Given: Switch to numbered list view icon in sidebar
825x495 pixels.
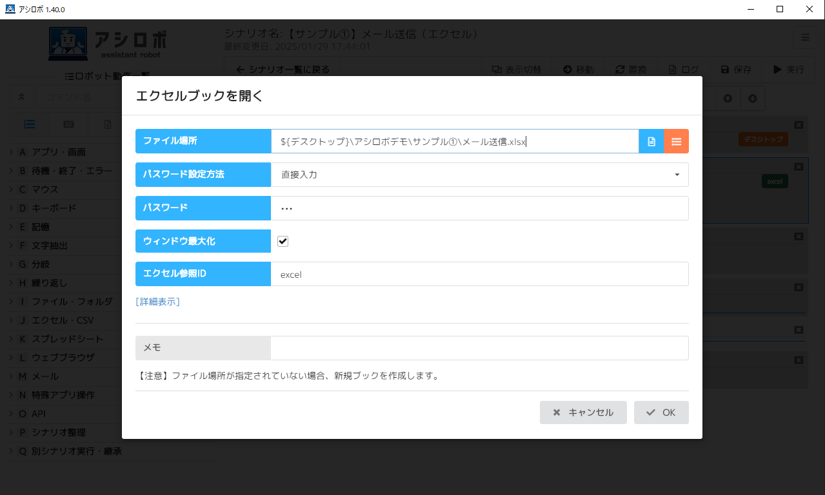Looking at the screenshot, I should (x=29, y=124).
